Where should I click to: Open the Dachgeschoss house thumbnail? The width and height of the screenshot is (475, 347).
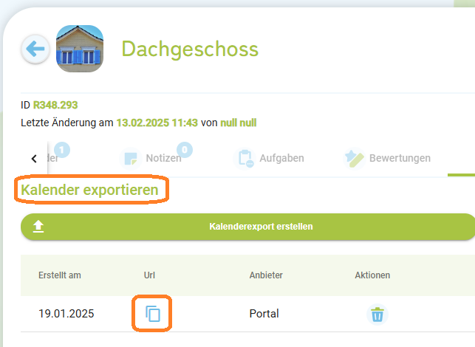coord(80,49)
